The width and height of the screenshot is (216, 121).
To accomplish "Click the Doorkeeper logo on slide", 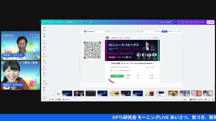I will (x=89, y=31).
